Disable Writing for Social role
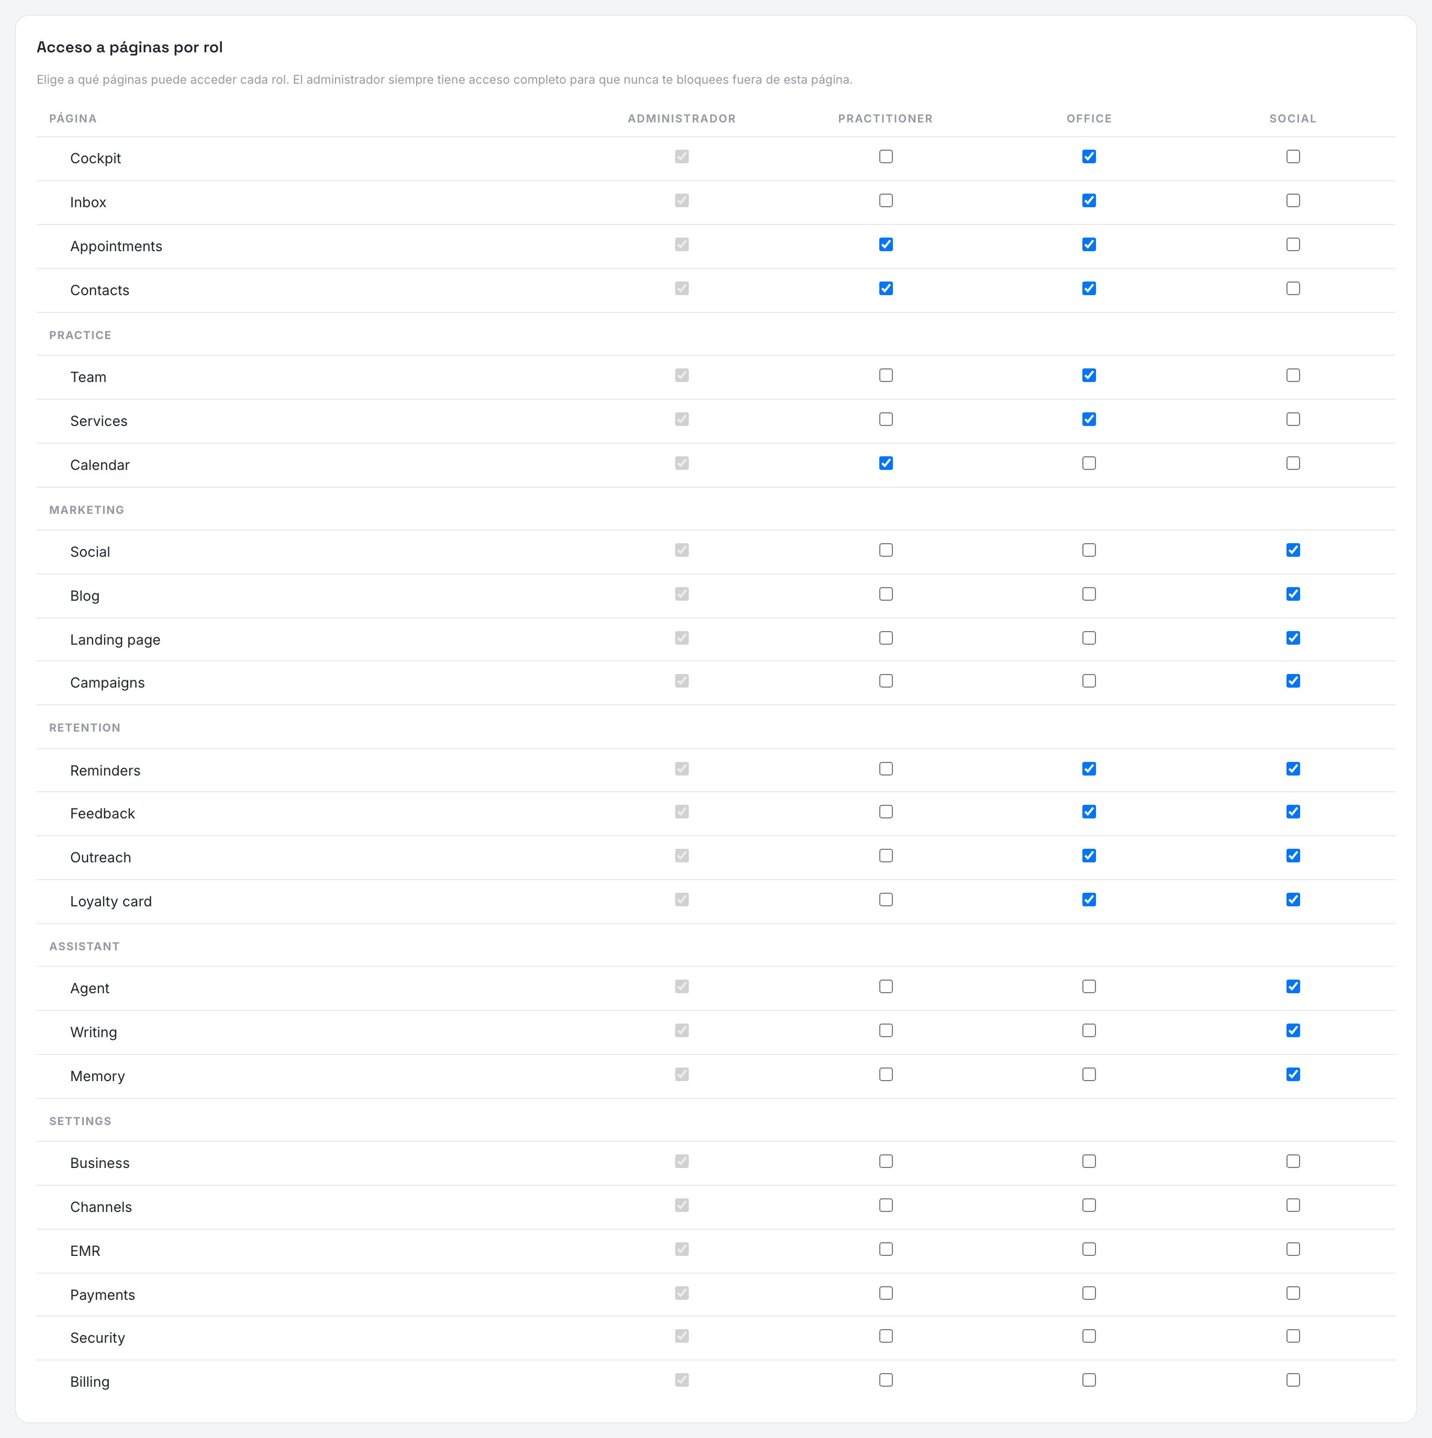 coord(1293,1031)
